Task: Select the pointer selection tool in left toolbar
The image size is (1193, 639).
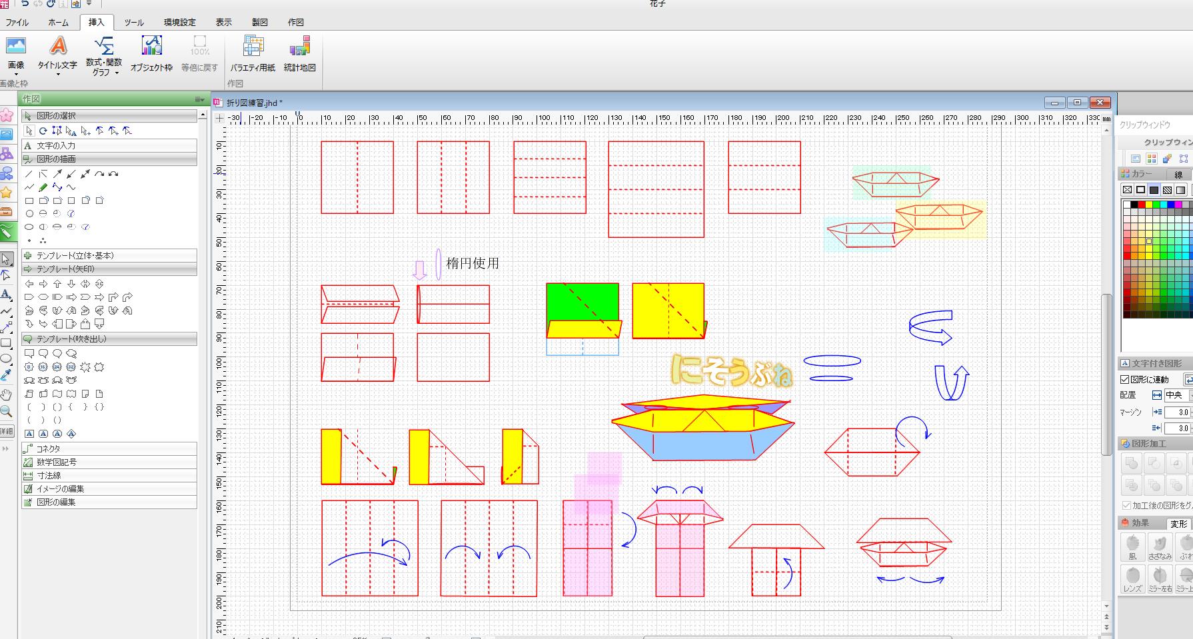Action: click(x=6, y=259)
